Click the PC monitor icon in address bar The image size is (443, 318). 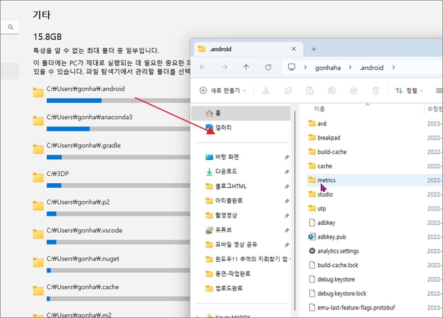(x=292, y=67)
